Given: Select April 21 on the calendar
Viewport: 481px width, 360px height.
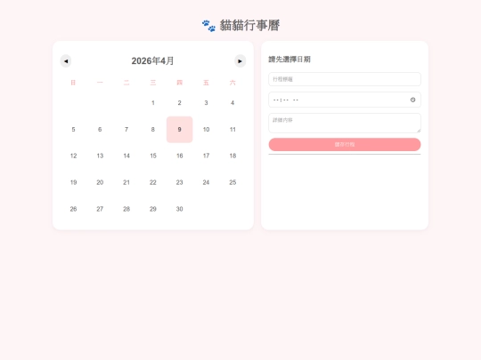Looking at the screenshot, I should tap(126, 182).
